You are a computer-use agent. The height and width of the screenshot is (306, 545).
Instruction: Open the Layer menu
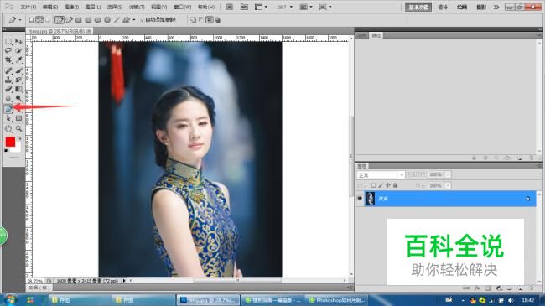pos(93,7)
